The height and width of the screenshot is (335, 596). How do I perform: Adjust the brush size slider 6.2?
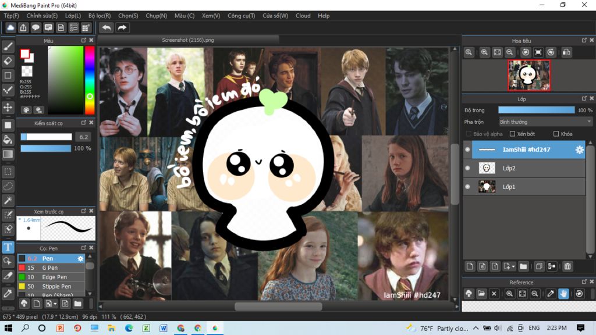pos(46,137)
